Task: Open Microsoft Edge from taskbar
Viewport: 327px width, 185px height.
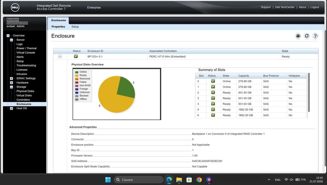Action: [169, 179]
